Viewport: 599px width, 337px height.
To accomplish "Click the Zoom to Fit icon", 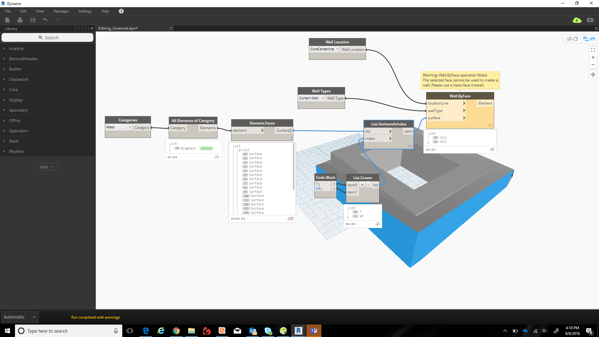I will tap(593, 50).
